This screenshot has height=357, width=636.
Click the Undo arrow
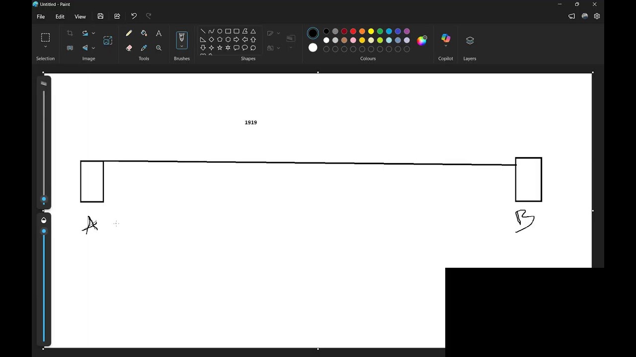[x=134, y=16]
